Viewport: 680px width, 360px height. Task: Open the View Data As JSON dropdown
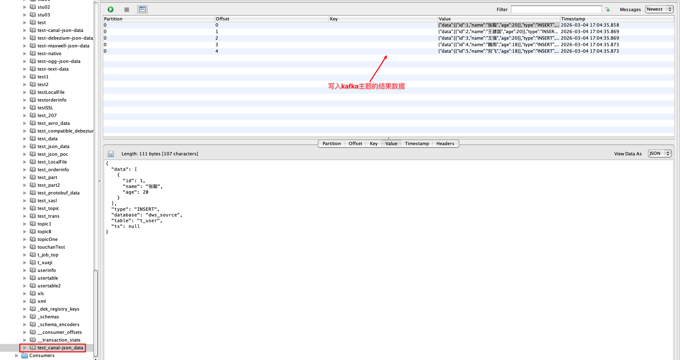point(659,154)
